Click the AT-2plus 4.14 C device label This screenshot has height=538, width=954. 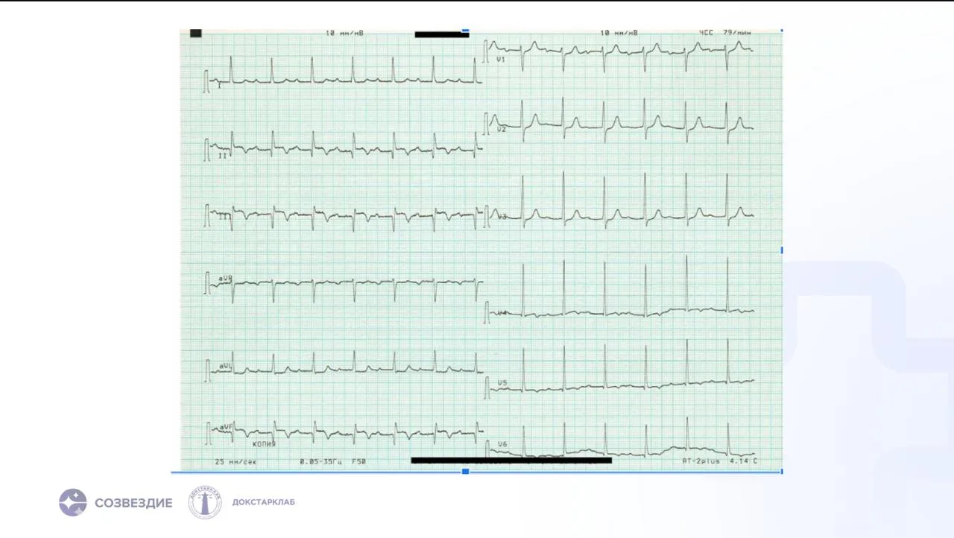pos(720,461)
